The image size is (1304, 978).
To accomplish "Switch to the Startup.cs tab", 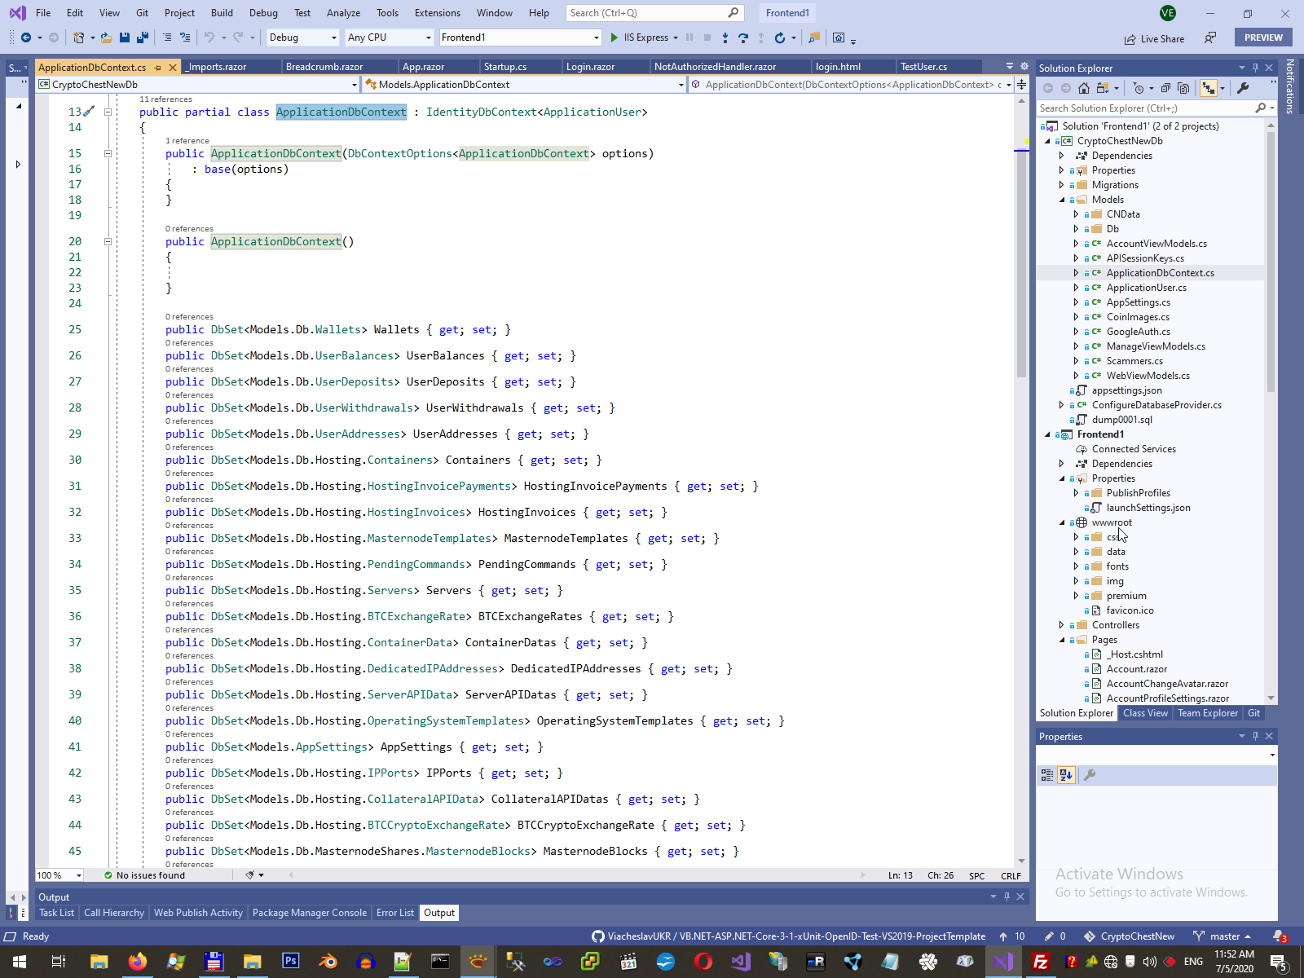I will [504, 67].
